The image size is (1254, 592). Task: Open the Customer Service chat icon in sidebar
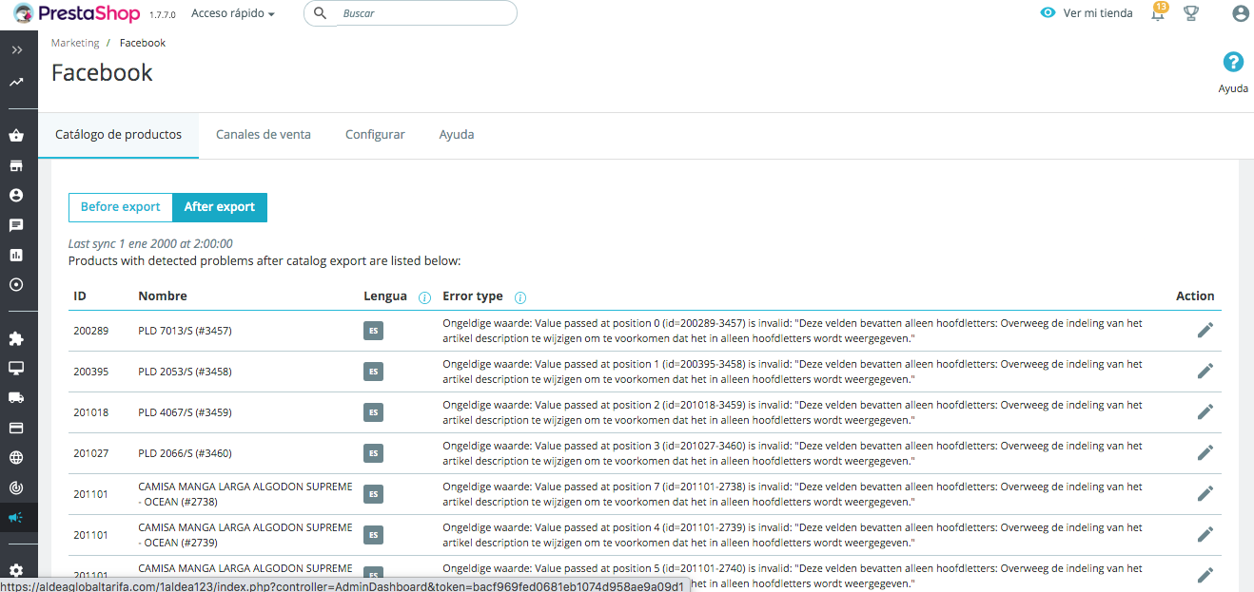(16, 225)
